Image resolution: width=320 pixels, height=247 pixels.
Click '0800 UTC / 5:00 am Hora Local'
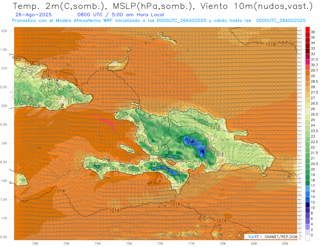pyautogui.click(x=121, y=15)
